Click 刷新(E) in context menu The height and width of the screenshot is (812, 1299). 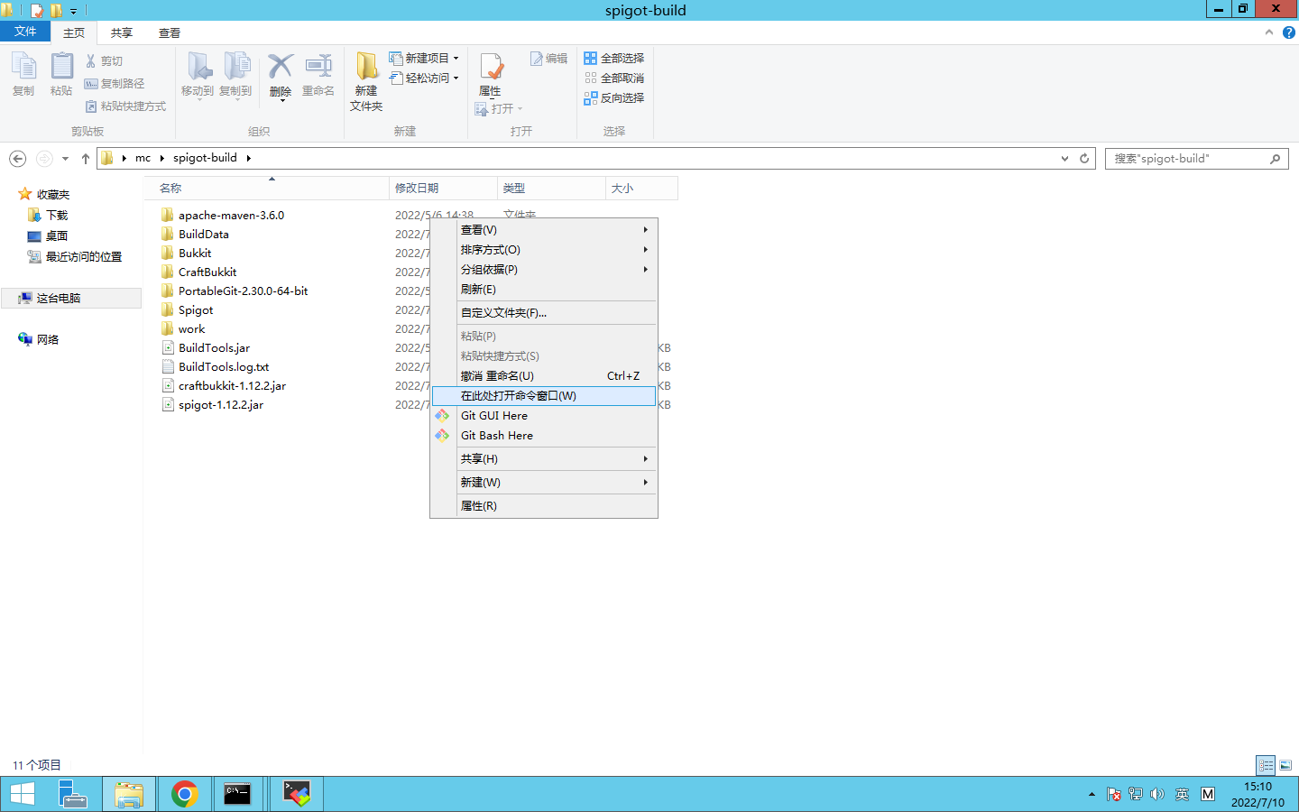click(544, 290)
